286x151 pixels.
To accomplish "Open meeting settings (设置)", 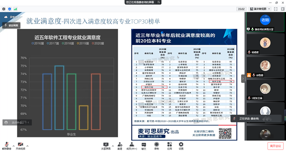I will coord(181,145).
